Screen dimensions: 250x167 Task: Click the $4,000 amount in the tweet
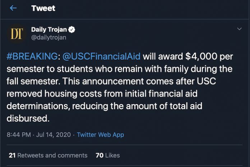pyautogui.click(x=202, y=57)
